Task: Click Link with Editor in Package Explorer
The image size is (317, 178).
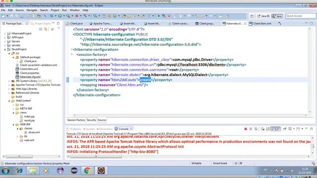Action: [46, 29]
